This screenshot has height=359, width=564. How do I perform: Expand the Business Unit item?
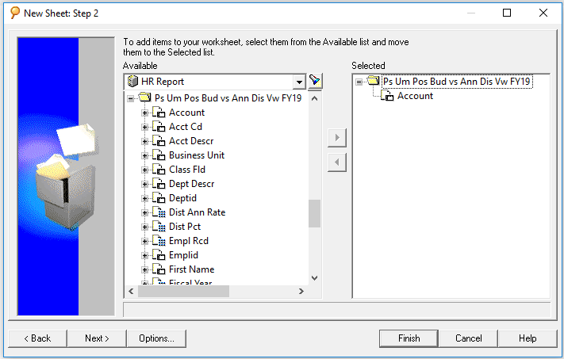144,155
